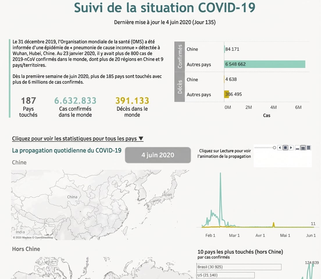Click the 'Chine' map section heading
321x279 pixels.
pos(19,162)
